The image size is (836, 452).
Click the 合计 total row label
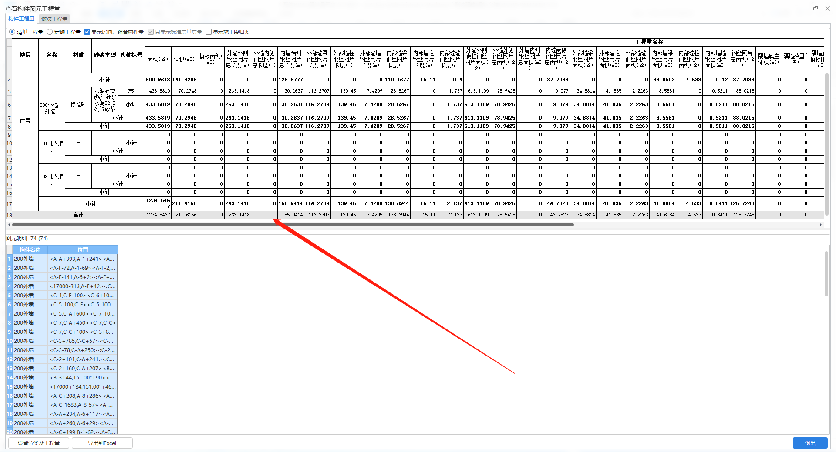pyautogui.click(x=78, y=215)
